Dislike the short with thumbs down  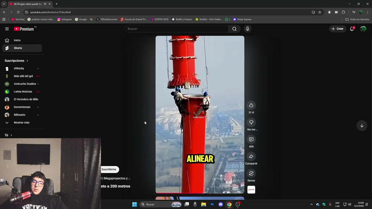[251, 122]
